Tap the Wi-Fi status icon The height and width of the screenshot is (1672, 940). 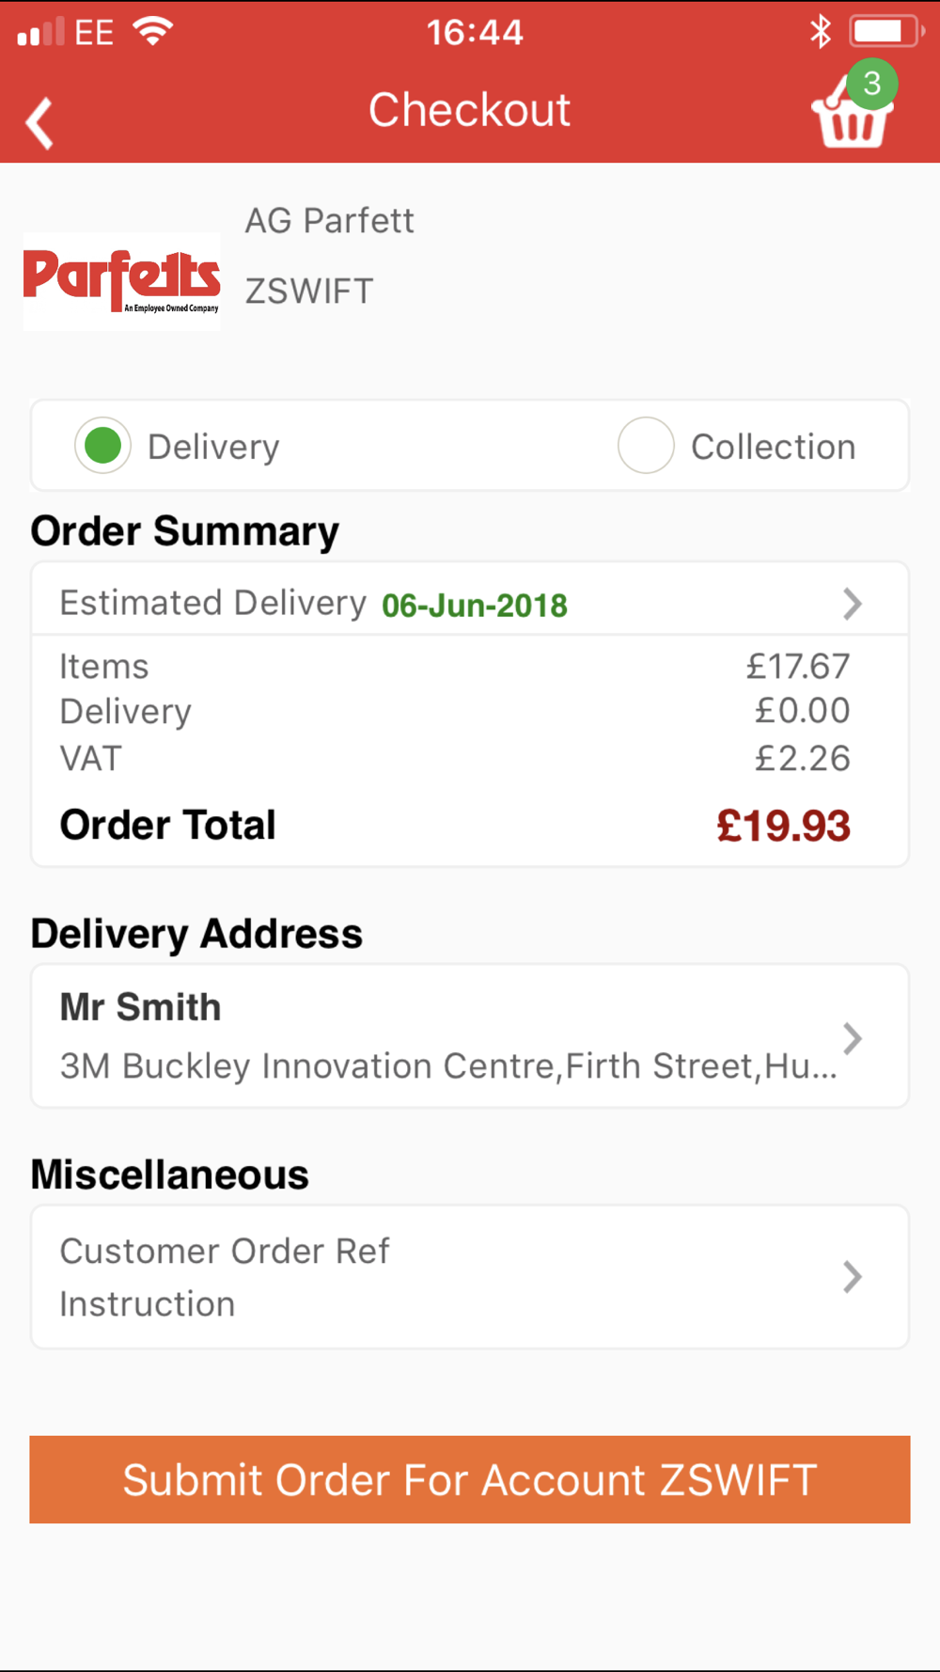coord(153,31)
